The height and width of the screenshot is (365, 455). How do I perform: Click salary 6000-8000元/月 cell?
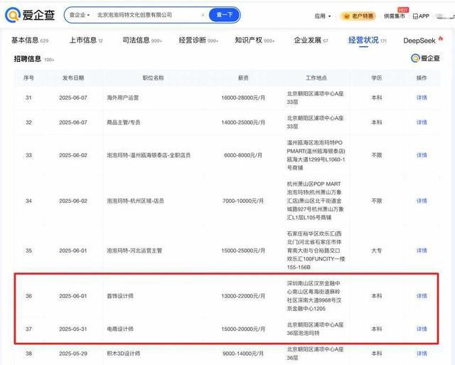pos(243,155)
